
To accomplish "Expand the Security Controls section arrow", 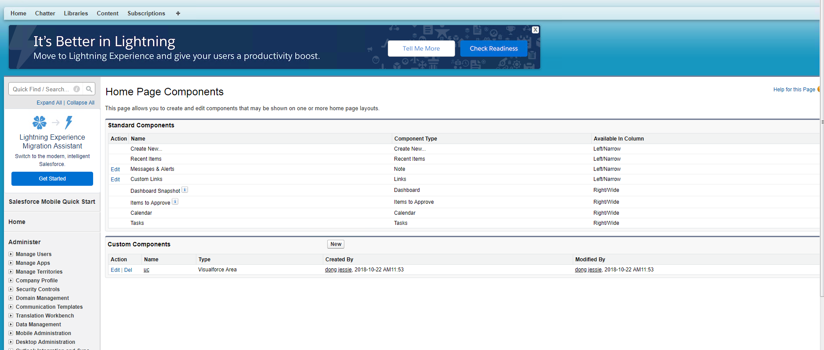I will [x=11, y=289].
